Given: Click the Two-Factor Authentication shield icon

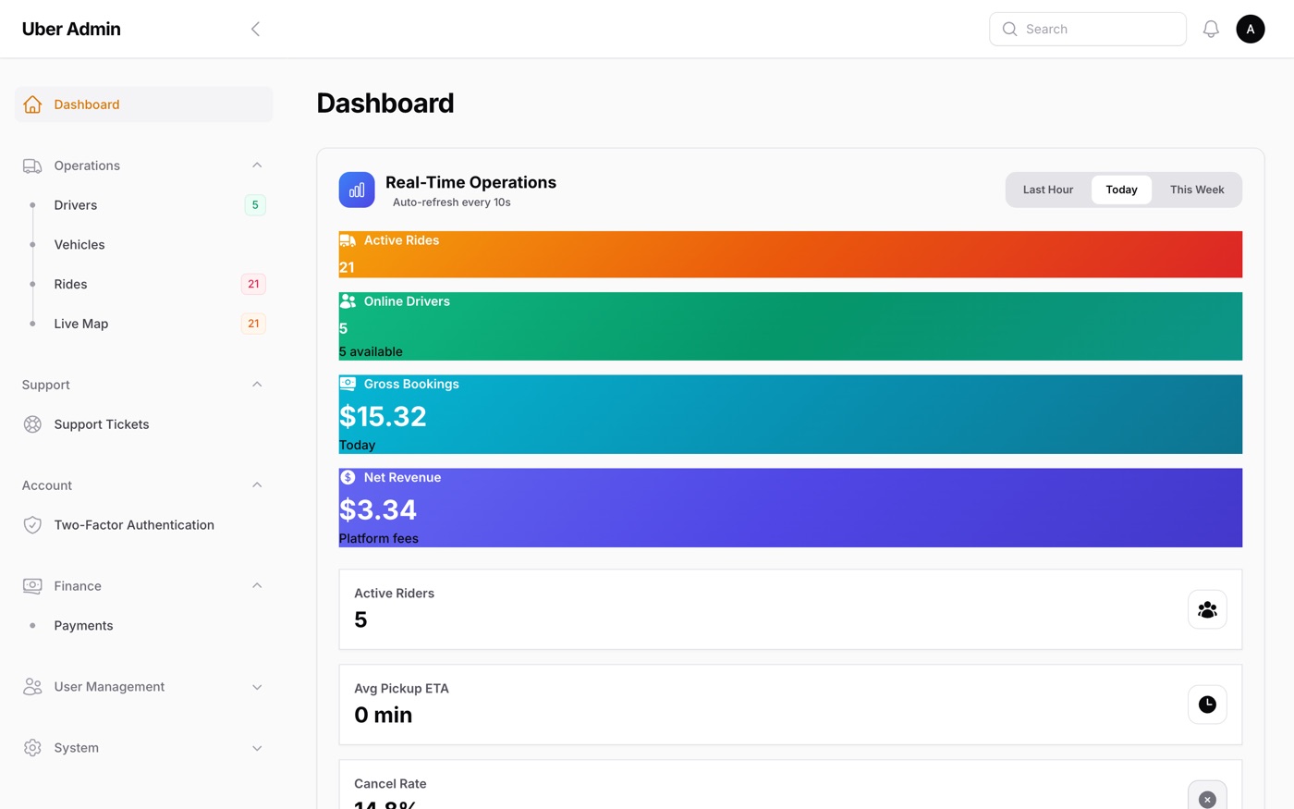Looking at the screenshot, I should pos(32,525).
